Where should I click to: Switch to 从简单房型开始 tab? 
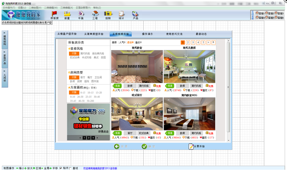pos(94,34)
